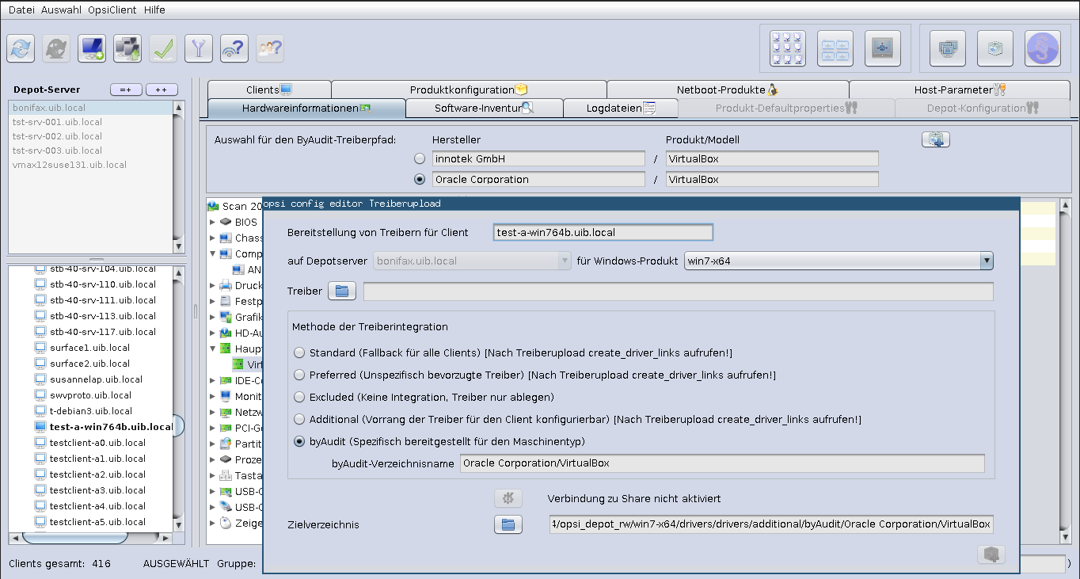1080x579 pixels.
Task: Click the green checkmark save icon
Action: 163,48
